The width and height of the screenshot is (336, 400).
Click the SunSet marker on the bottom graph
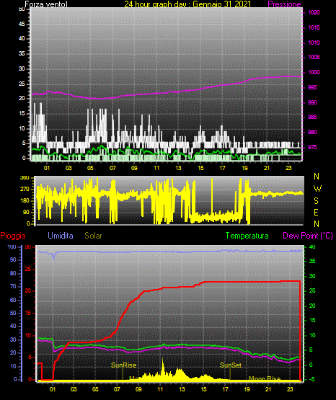tap(231, 365)
